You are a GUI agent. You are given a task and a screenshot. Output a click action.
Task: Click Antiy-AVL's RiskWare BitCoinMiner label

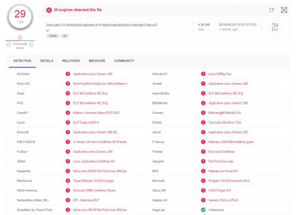click(100, 84)
